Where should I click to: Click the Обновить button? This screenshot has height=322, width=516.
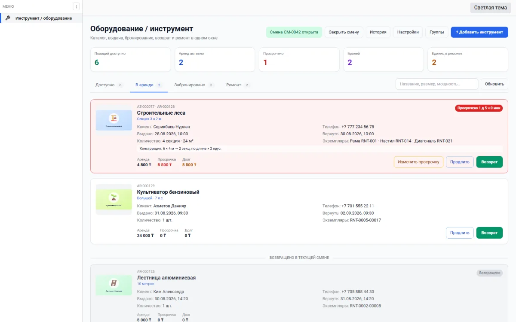[x=494, y=84]
